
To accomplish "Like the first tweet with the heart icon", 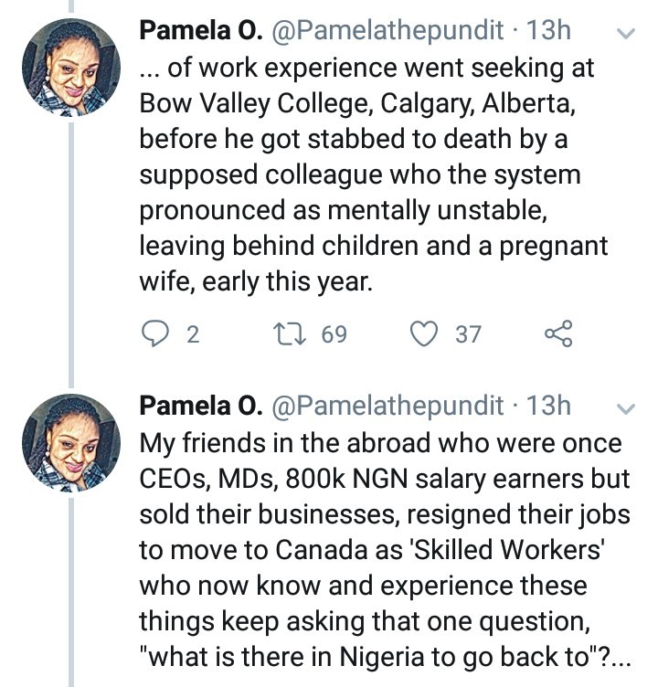I will (x=424, y=333).
